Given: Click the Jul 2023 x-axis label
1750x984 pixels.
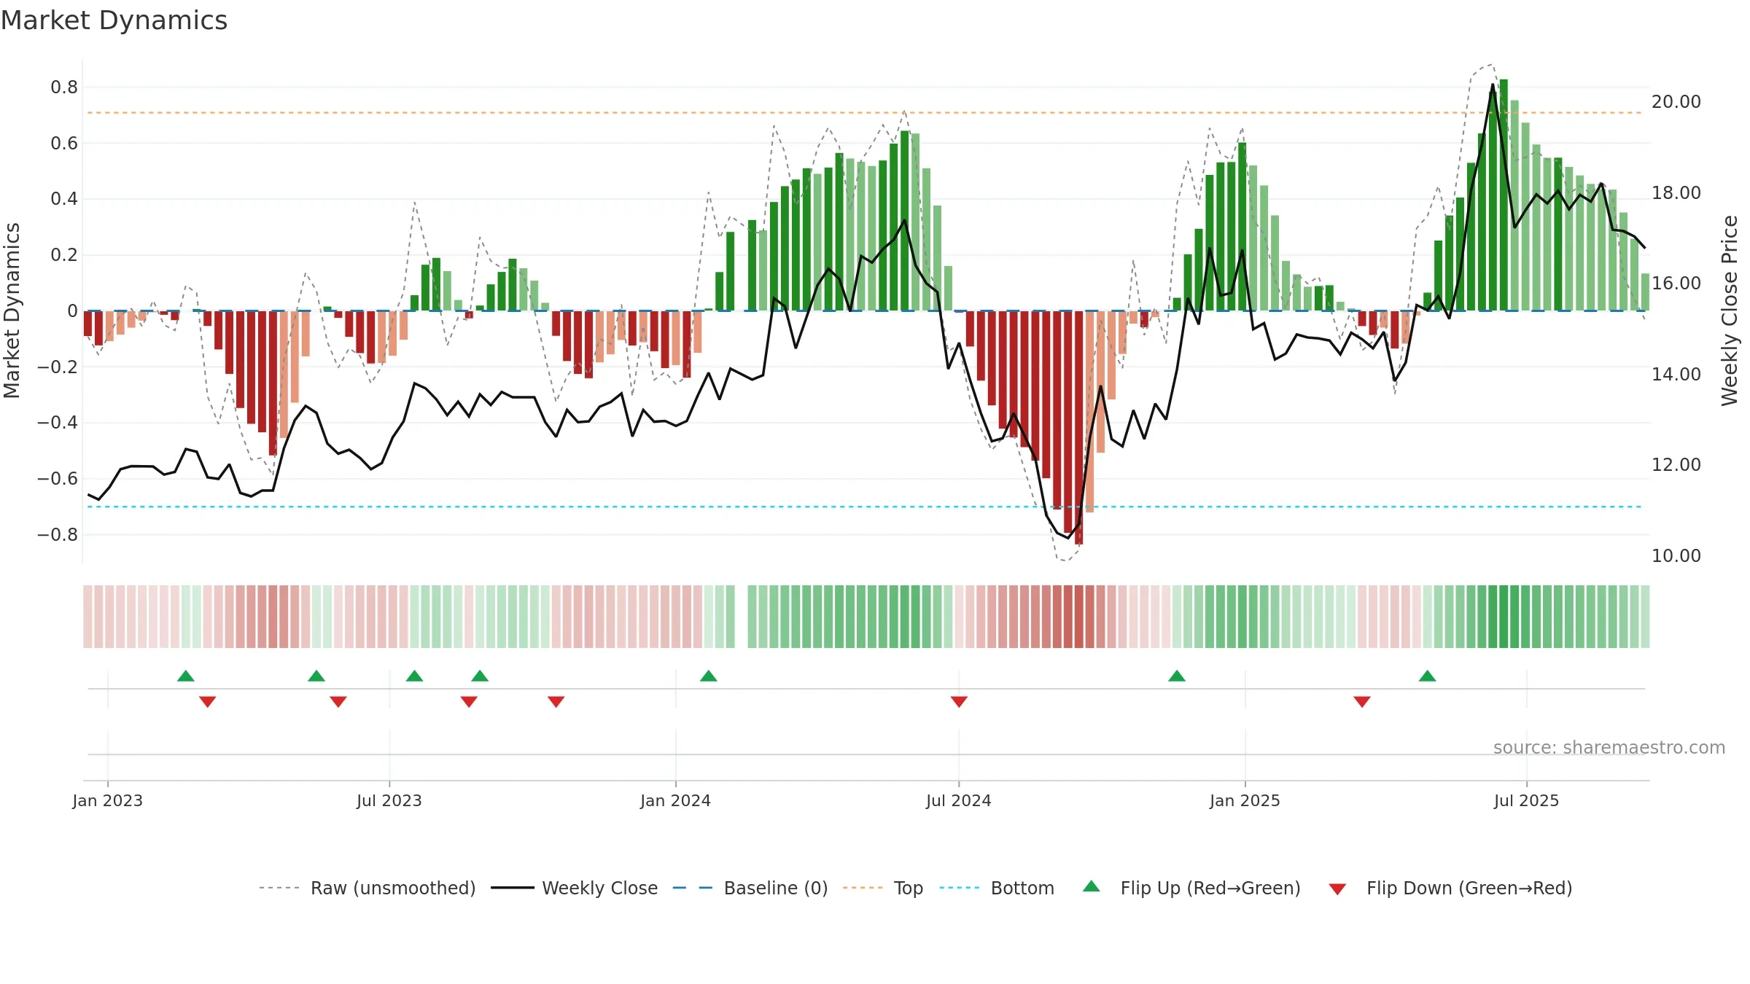Looking at the screenshot, I should point(389,800).
